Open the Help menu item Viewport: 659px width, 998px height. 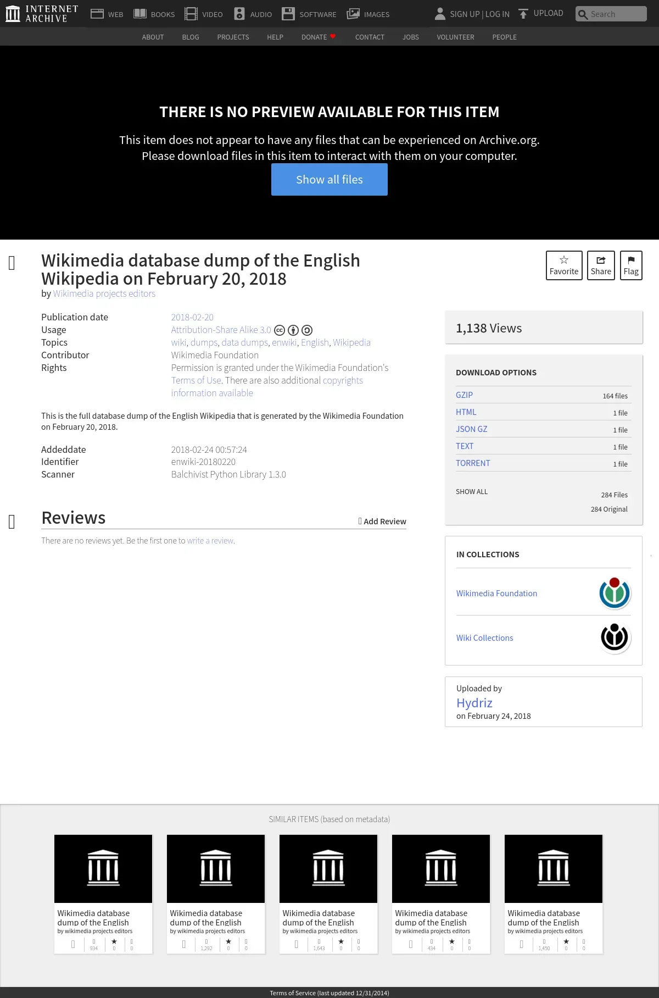pyautogui.click(x=275, y=37)
